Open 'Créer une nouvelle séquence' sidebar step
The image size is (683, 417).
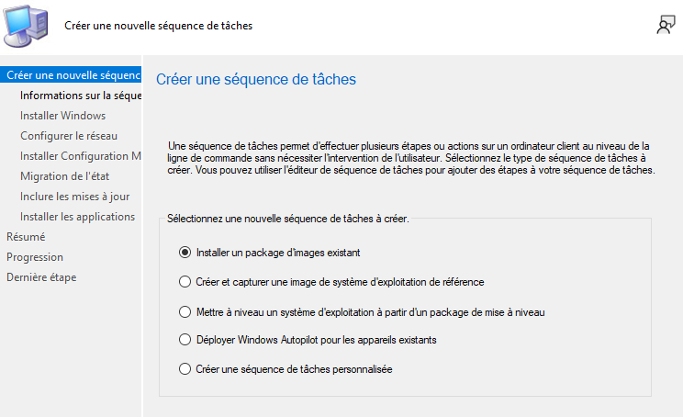click(72, 75)
